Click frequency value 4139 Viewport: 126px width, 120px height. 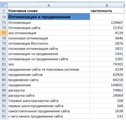point(119,33)
